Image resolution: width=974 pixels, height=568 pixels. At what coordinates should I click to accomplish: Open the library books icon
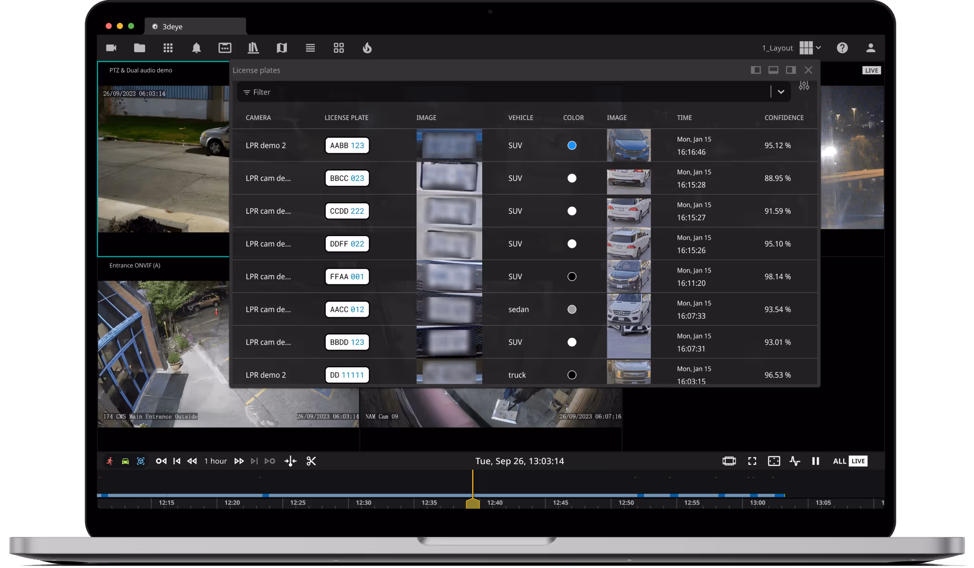click(x=253, y=48)
